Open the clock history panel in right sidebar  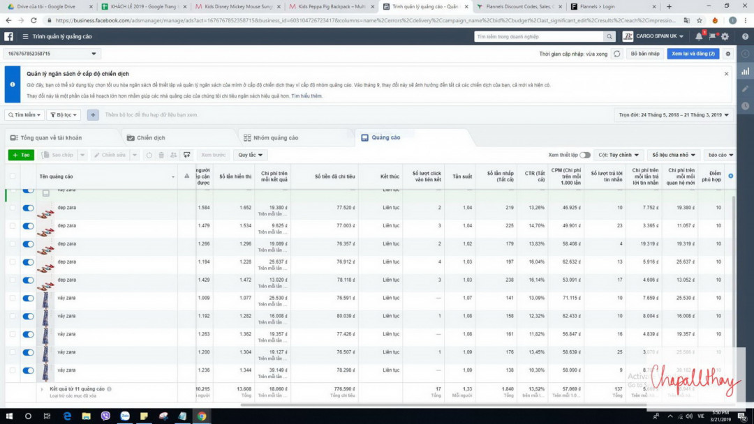pyautogui.click(x=746, y=105)
